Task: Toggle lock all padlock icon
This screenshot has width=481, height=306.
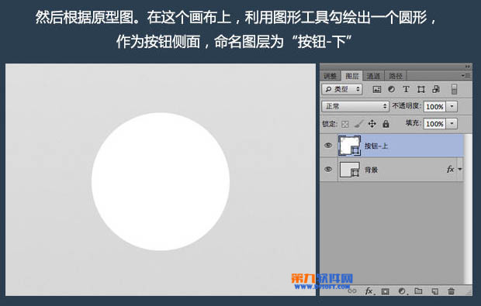Action: [386, 124]
